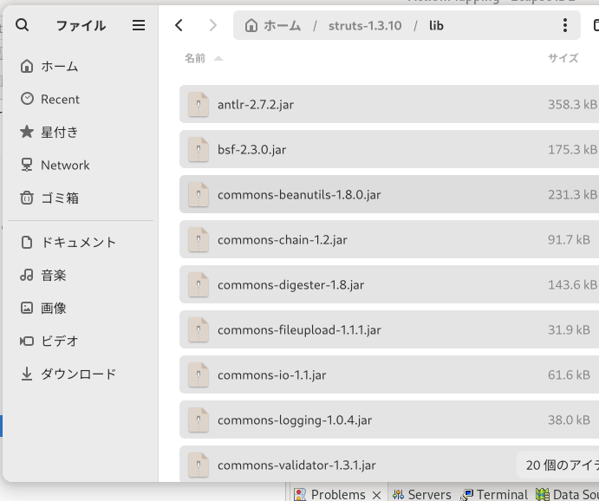Viewport: 599px width, 501px height.
Task: Click the commons-digester-1.8.jar file name
Action: [290, 285]
